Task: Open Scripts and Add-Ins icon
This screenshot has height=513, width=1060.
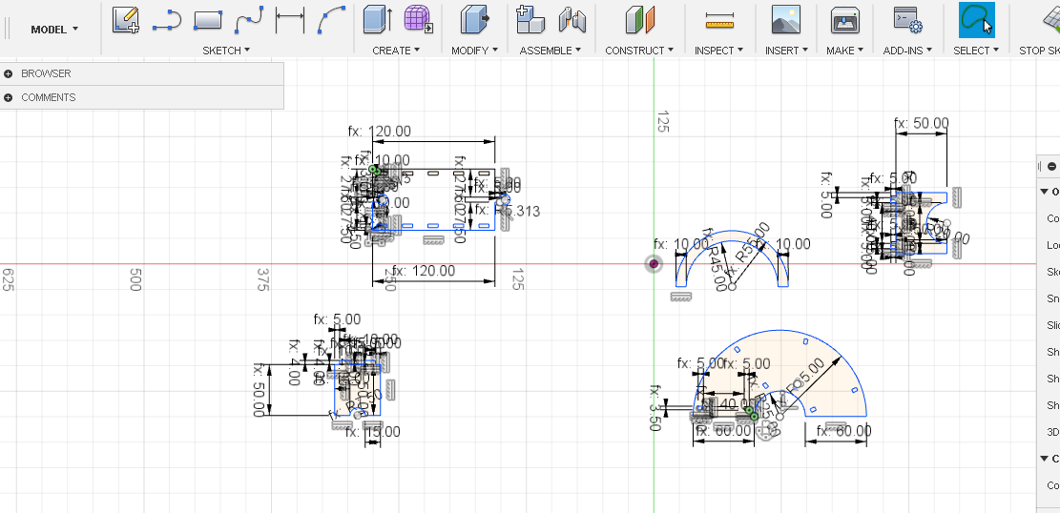Action: pyautogui.click(x=908, y=19)
